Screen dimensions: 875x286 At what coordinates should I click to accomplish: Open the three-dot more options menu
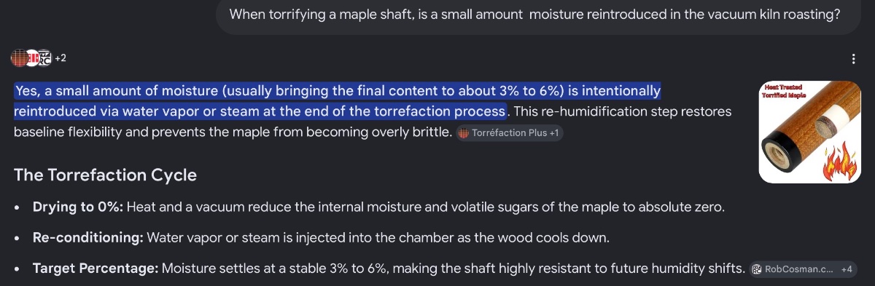[854, 59]
